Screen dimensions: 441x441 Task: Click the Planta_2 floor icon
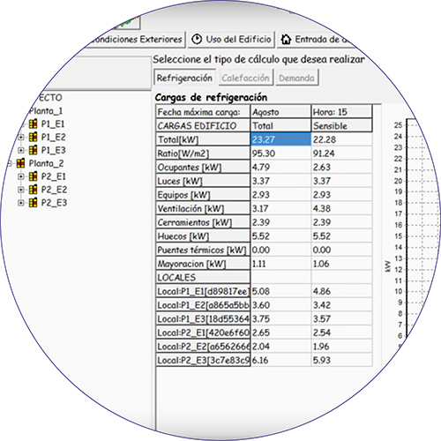point(21,163)
